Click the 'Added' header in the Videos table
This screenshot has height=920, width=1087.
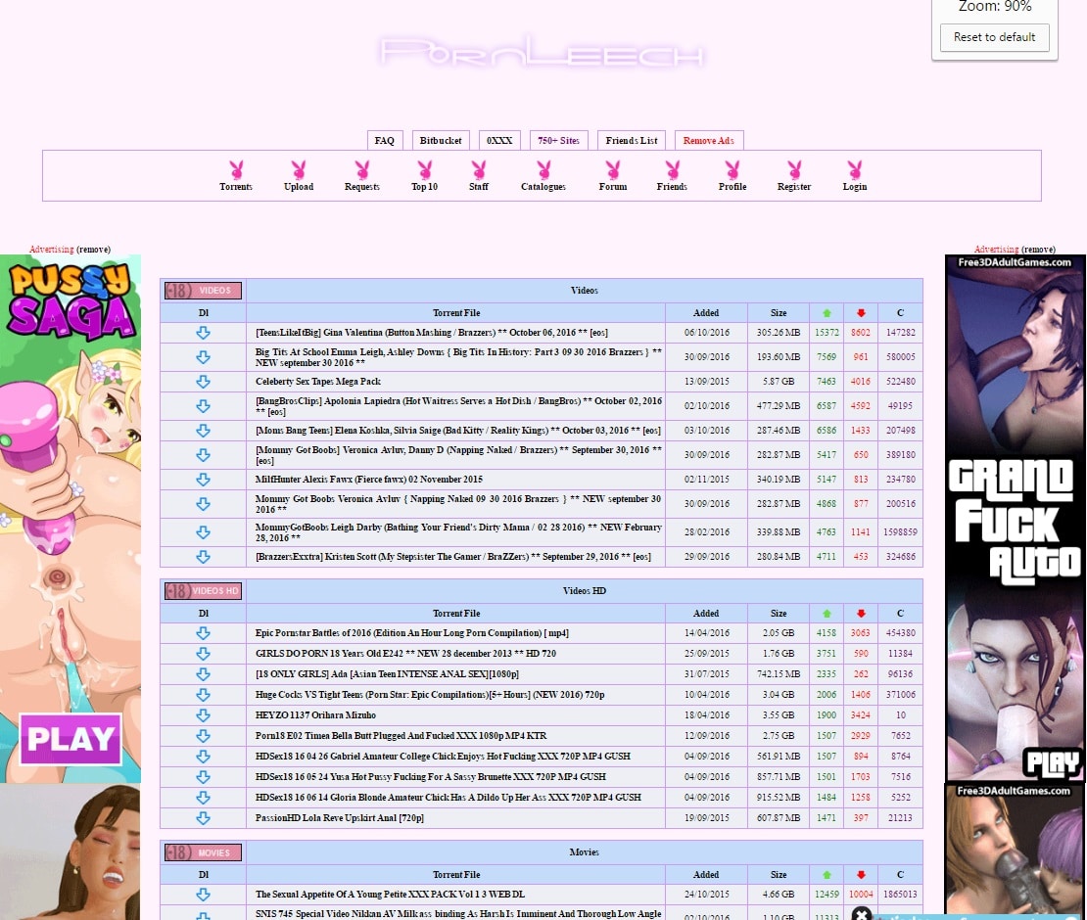pos(706,313)
